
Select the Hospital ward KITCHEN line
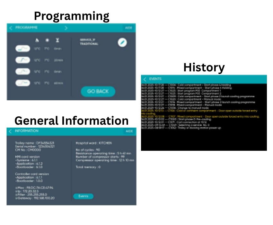(x=94, y=143)
